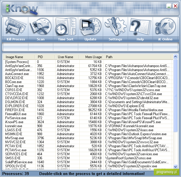
Task: Click the Settings label button
Action: click(x=115, y=39)
